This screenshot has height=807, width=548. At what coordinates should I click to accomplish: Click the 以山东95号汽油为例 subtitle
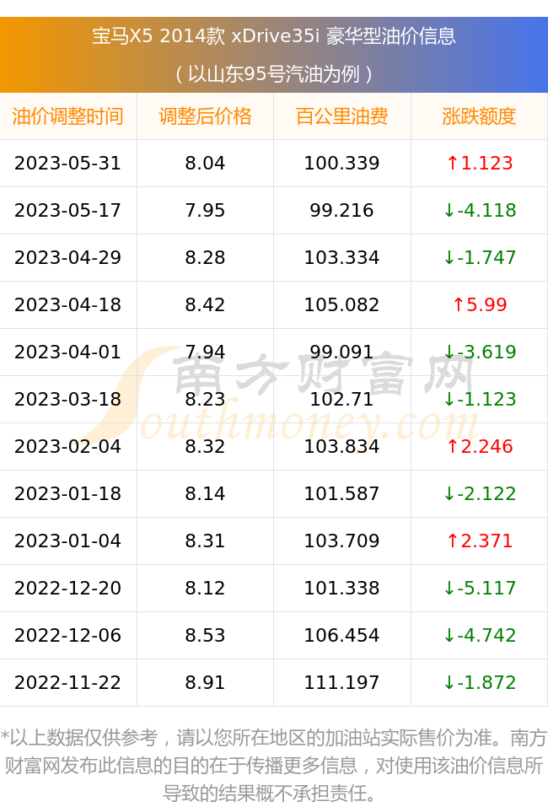[x=274, y=74]
